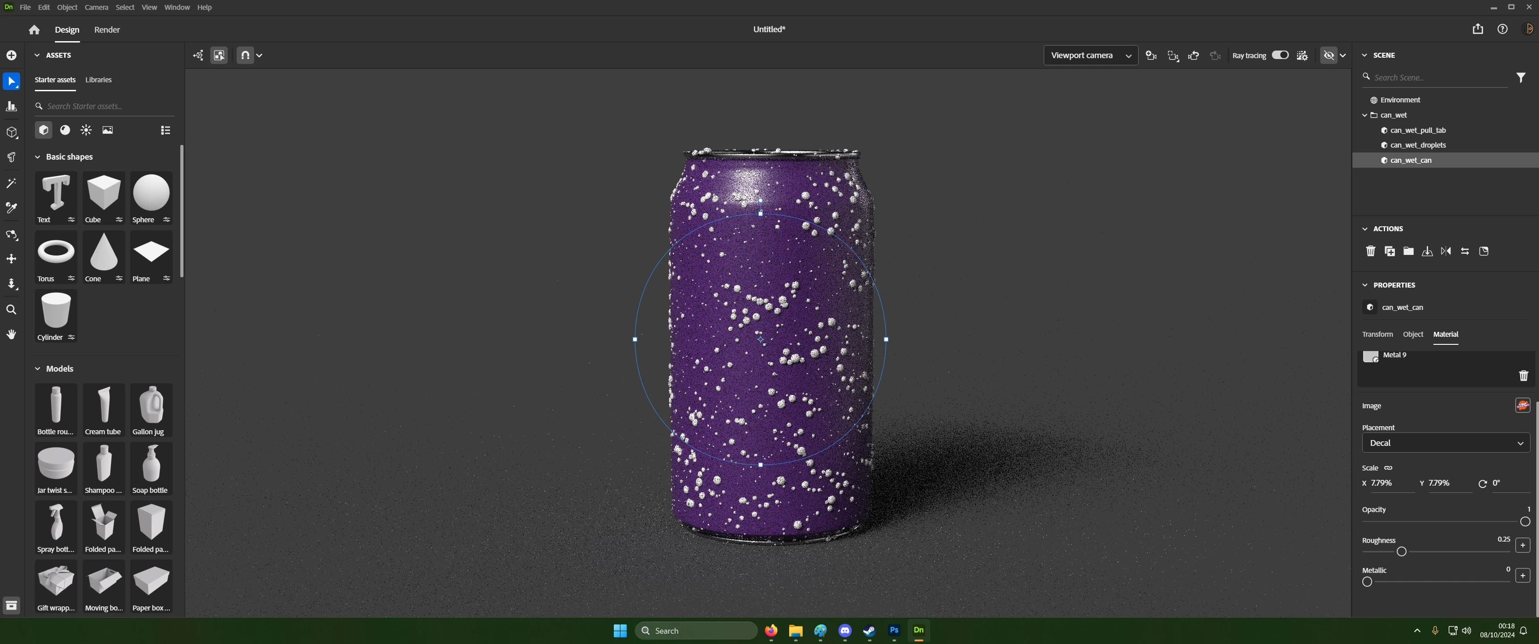Filter assets by Lights sun icon

pos(86,130)
